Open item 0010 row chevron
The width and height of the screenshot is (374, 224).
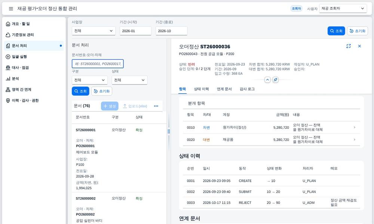pyautogui.click(x=355, y=128)
